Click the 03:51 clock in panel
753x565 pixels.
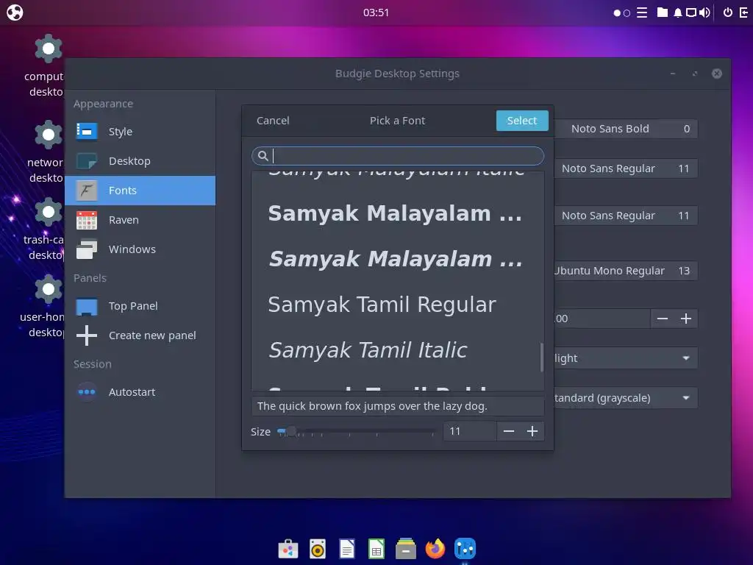click(x=376, y=13)
